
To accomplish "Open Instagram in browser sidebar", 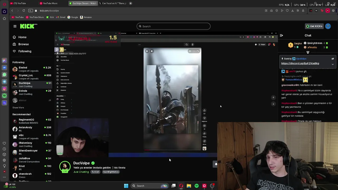I will (4, 89).
